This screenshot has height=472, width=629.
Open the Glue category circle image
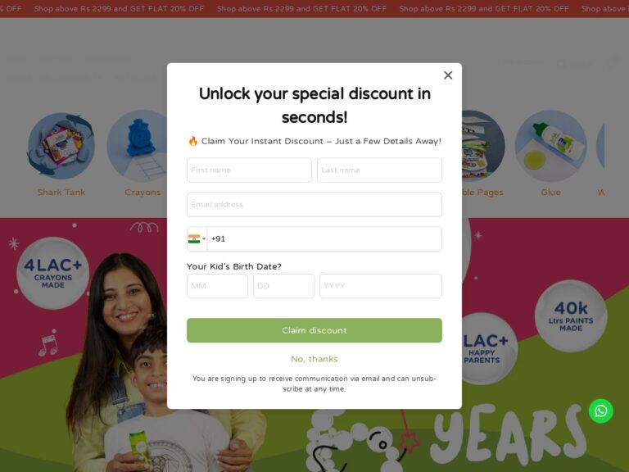click(x=550, y=146)
